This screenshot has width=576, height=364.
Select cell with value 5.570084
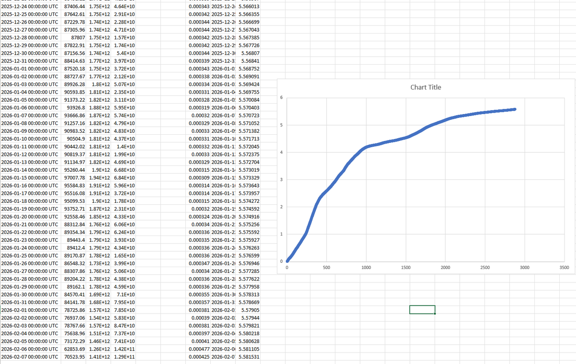[249, 100]
